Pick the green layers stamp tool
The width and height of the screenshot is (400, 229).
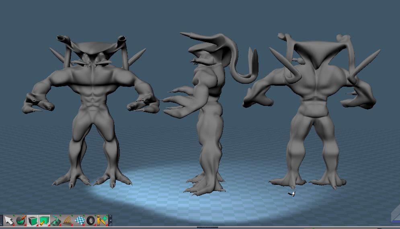coord(44,220)
